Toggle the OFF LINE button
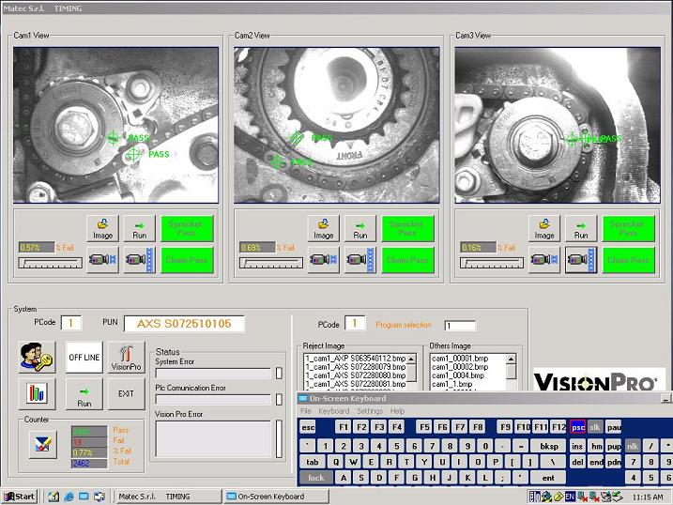Viewport: 673px width, 505px height. tap(84, 357)
